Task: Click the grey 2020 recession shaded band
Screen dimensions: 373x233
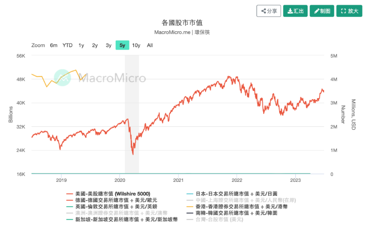Action: (132, 114)
